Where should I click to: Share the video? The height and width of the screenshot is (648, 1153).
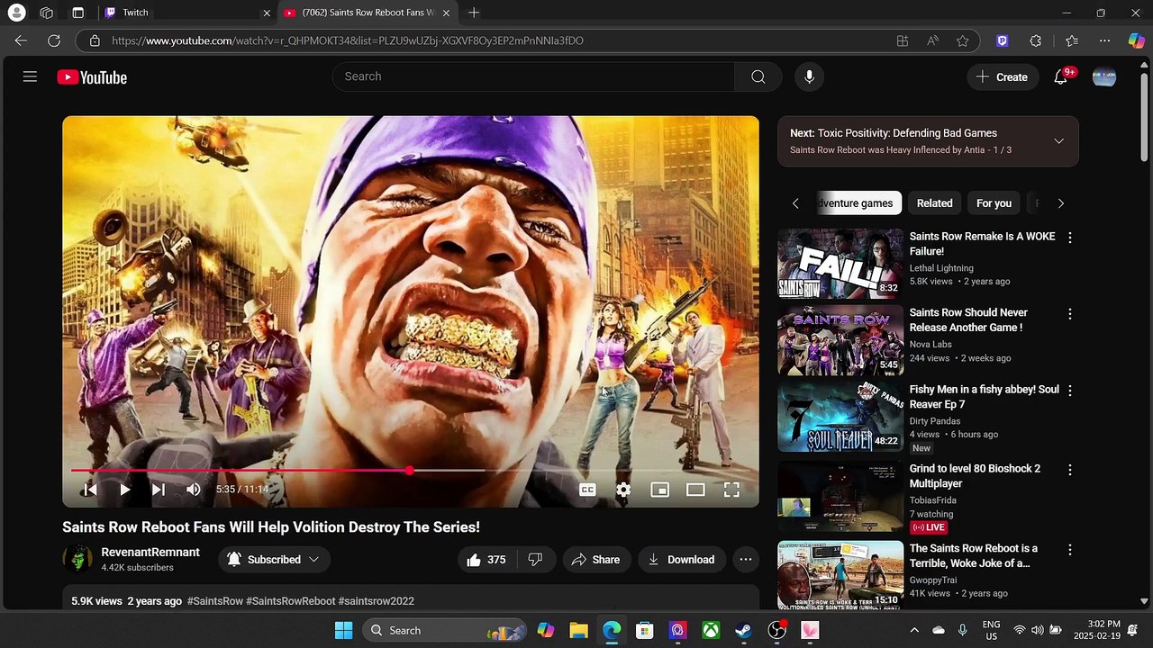(595, 560)
